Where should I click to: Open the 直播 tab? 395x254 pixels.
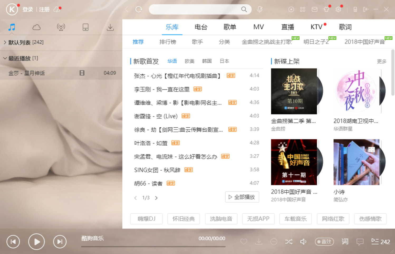point(288,27)
